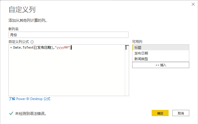Click the formula editor vertical scrollbar thumb
The height and width of the screenshot is (124, 198).
tap(127, 47)
